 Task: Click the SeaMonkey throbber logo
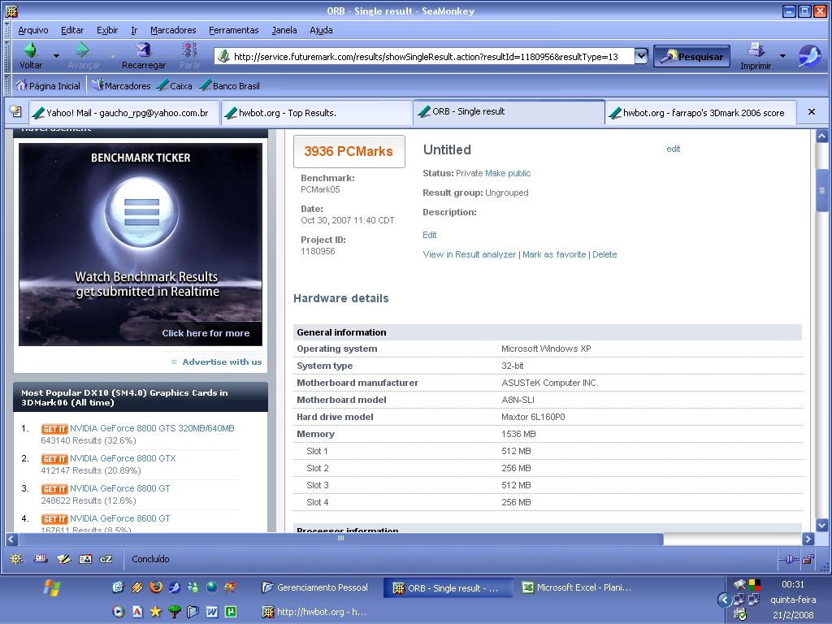pyautogui.click(x=810, y=56)
